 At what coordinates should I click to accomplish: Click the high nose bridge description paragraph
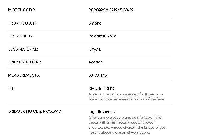[128, 125]
